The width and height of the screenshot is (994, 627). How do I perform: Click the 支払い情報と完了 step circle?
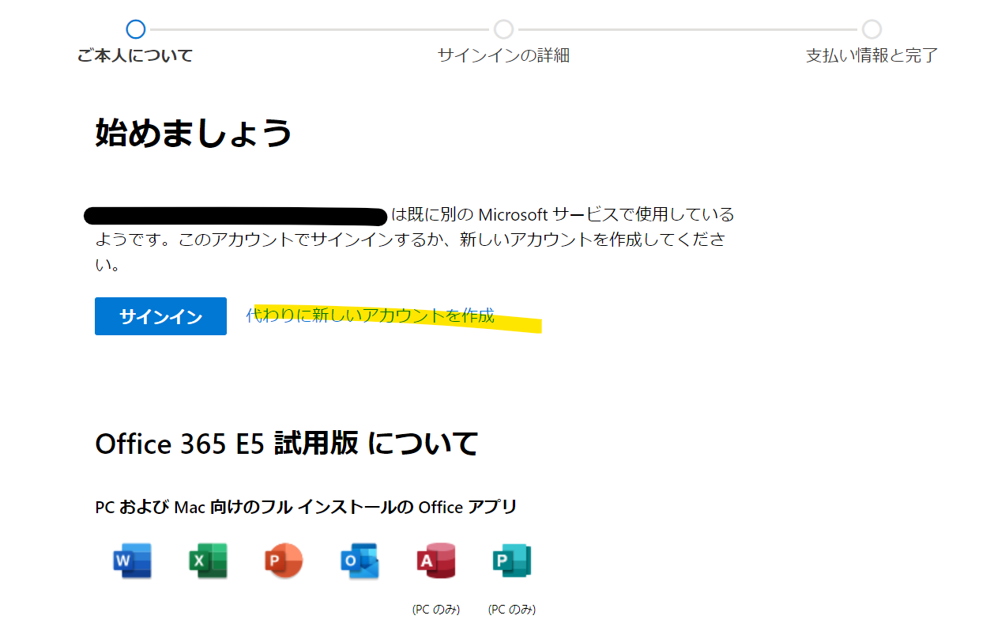click(x=872, y=29)
